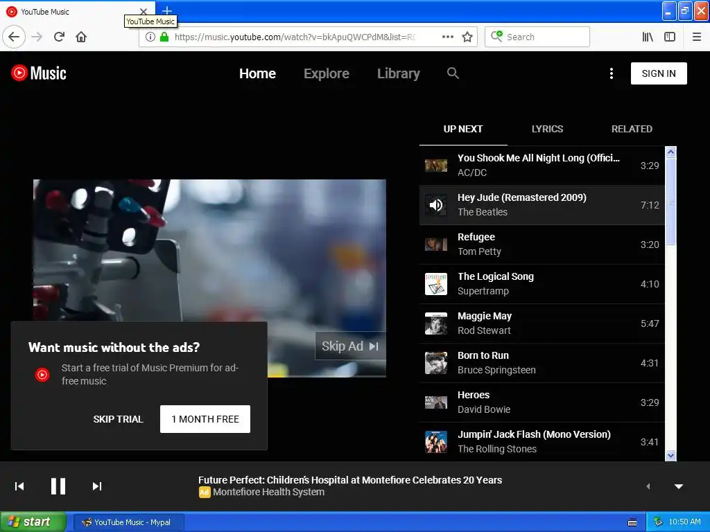Click the address bar URL field
This screenshot has height=532, width=710.
[295, 37]
